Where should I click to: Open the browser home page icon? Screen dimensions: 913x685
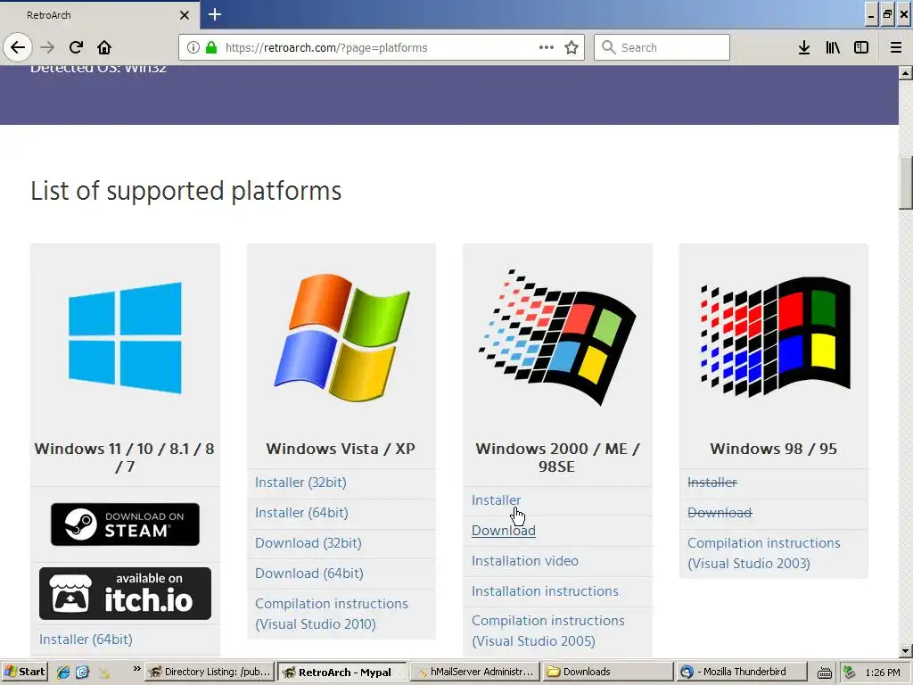tap(104, 47)
